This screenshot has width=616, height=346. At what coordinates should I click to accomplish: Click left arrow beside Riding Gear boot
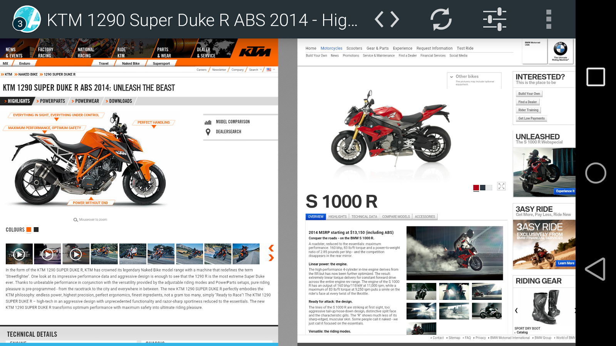[516, 309]
